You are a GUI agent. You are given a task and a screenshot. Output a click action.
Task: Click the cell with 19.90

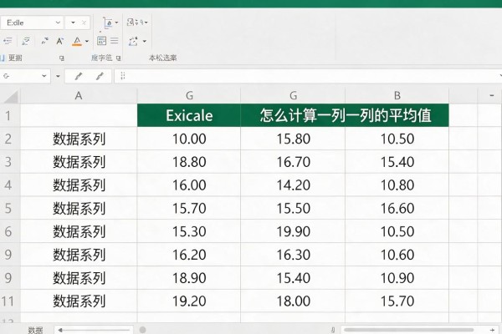(x=293, y=231)
